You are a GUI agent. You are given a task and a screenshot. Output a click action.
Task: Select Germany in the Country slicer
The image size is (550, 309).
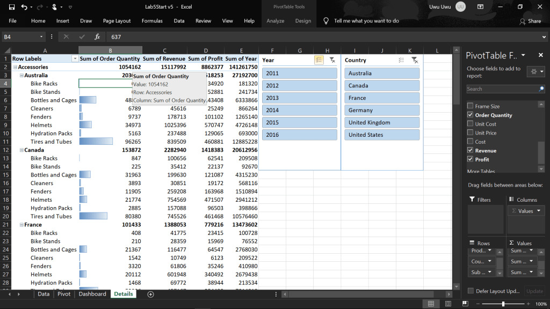pos(381,110)
